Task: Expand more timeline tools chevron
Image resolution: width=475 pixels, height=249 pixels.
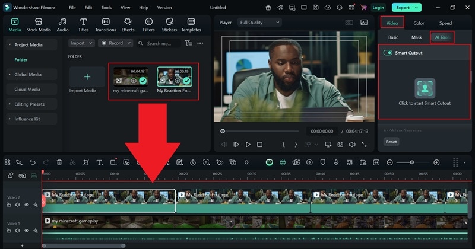Action: coord(246,162)
